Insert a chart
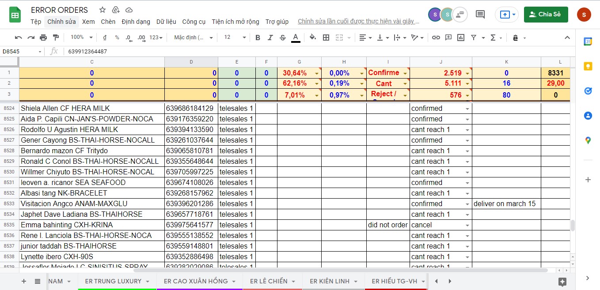This screenshot has height=290, width=600. coord(461,38)
